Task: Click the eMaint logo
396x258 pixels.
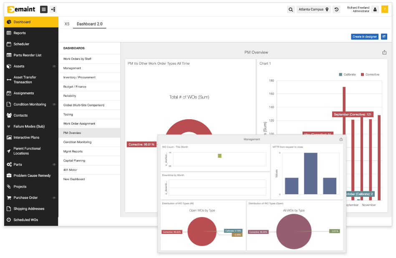Action: (21, 9)
